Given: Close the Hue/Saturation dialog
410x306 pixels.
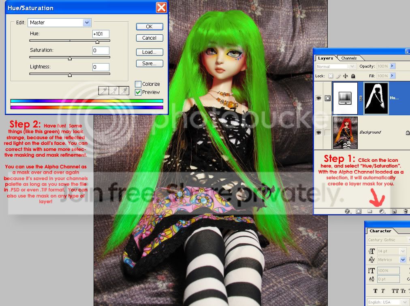Looking at the screenshot, I should [161, 8].
